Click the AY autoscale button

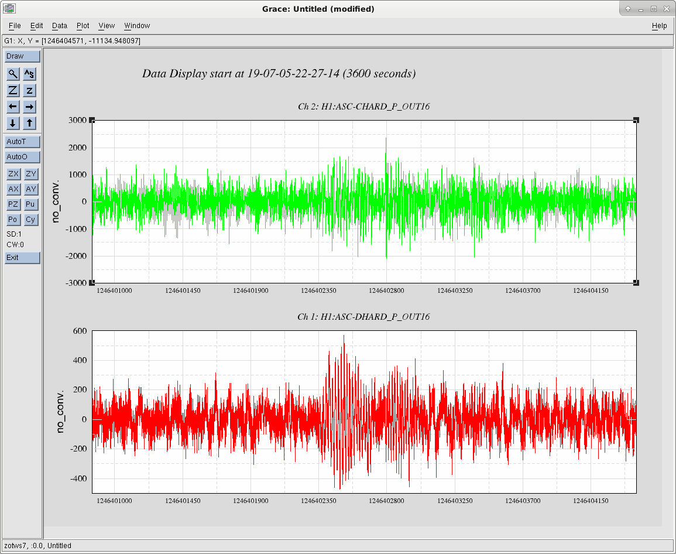[x=31, y=189]
